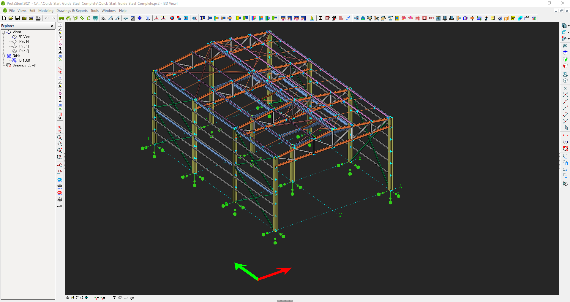Select the Undo arrow icon

tap(46, 18)
